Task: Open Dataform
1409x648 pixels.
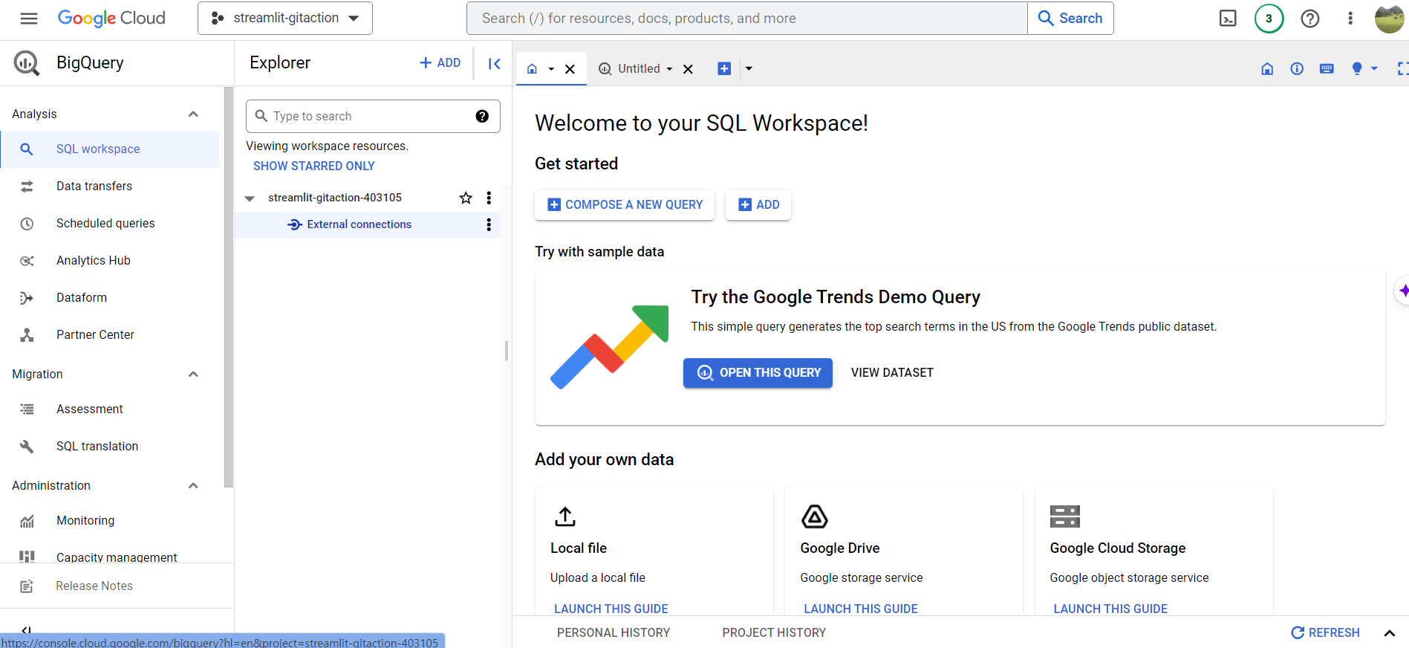Action: coord(110,298)
